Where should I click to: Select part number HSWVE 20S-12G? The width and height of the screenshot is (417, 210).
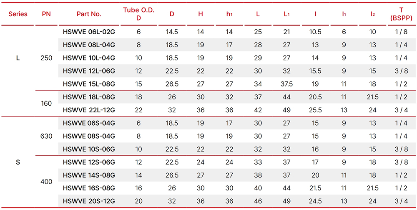(89, 202)
